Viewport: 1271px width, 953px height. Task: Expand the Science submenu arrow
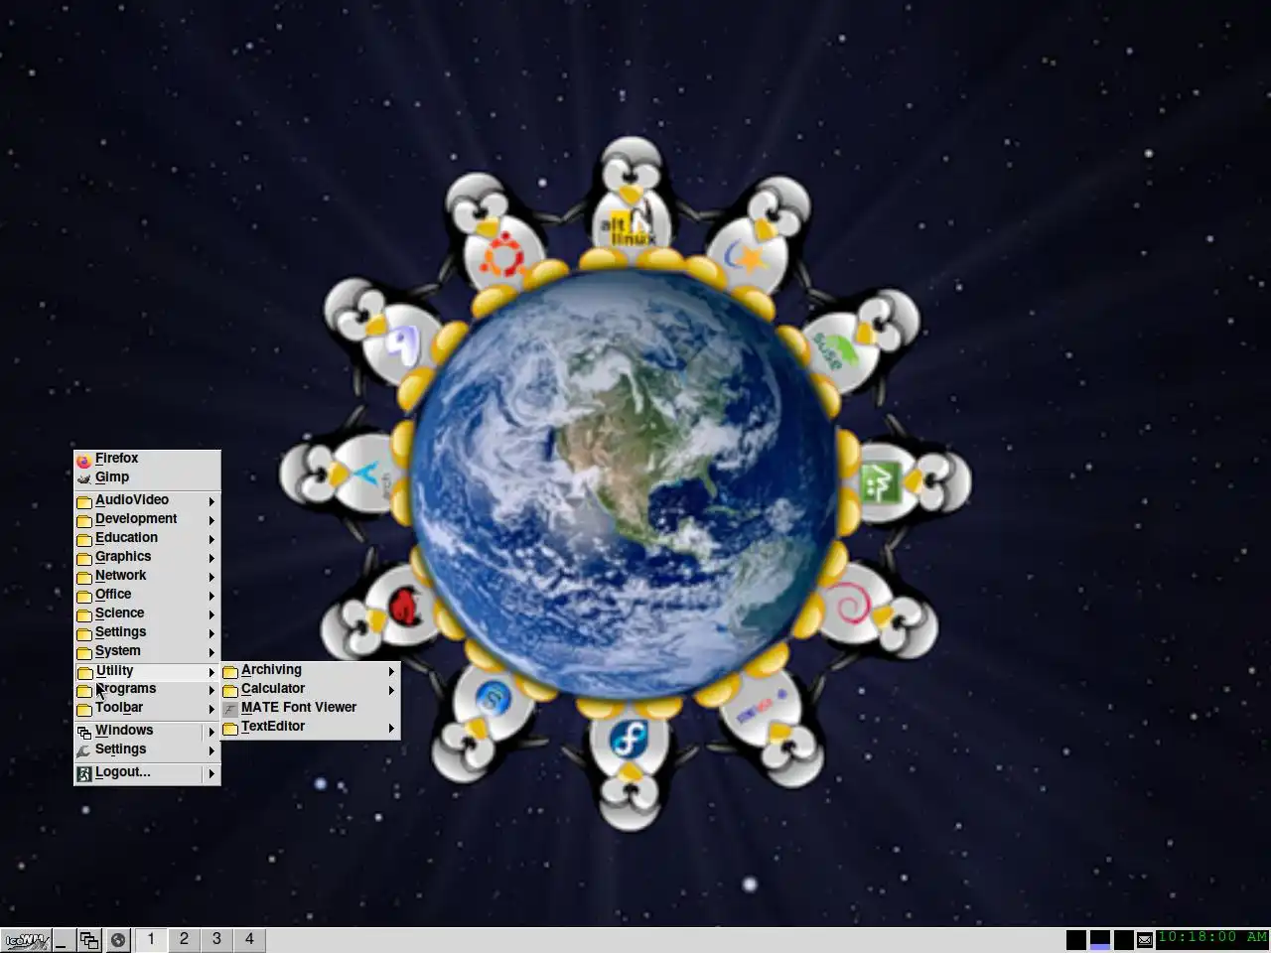pos(212,614)
